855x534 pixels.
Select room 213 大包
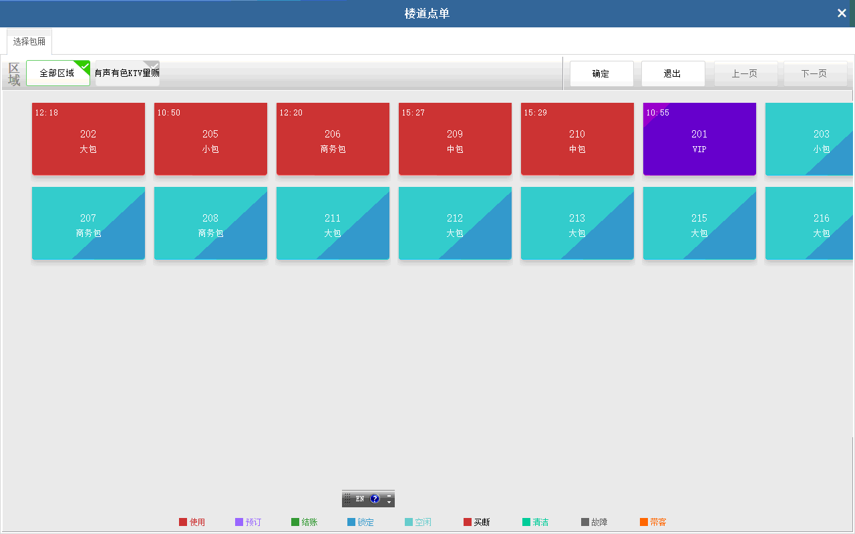click(577, 223)
